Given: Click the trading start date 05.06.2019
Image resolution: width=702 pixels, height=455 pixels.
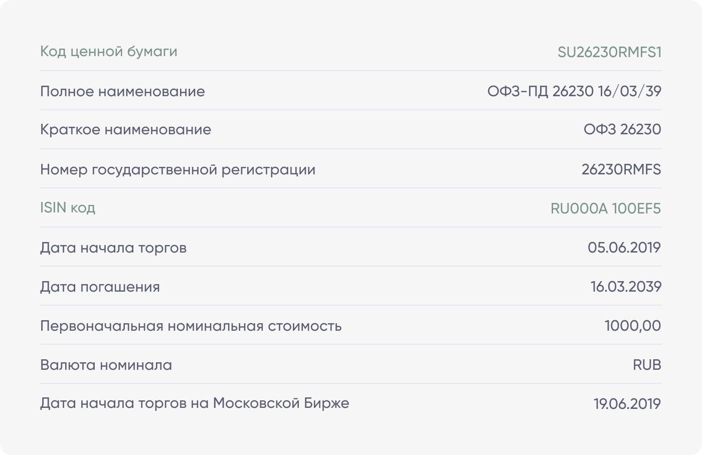Looking at the screenshot, I should click(624, 248).
